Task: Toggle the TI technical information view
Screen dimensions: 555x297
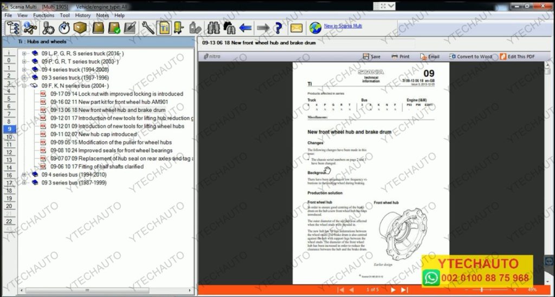Action: tap(163, 28)
